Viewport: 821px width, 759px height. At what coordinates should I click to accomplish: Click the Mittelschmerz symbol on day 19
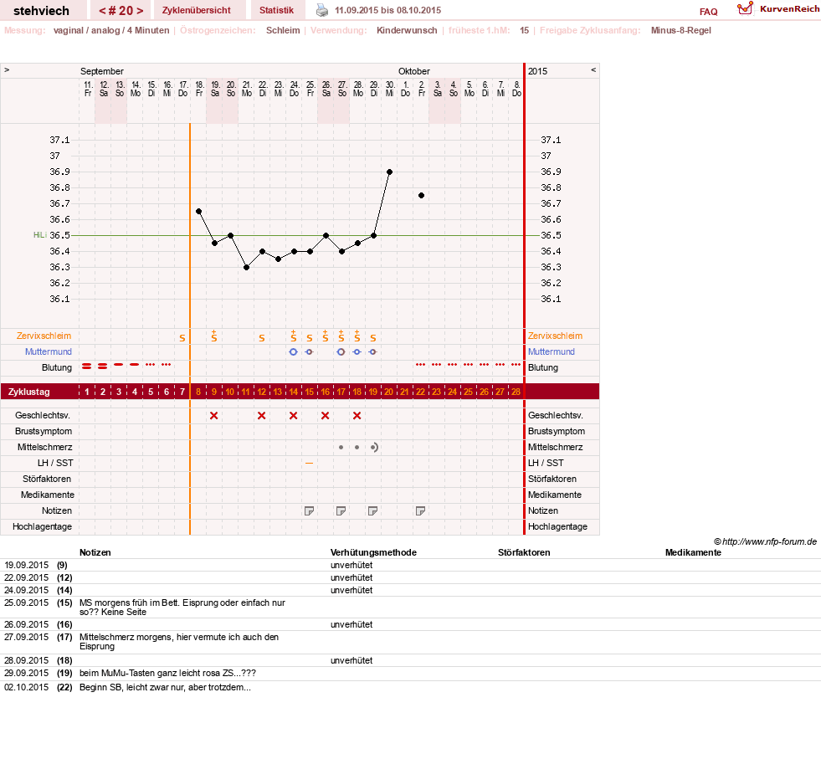(374, 447)
